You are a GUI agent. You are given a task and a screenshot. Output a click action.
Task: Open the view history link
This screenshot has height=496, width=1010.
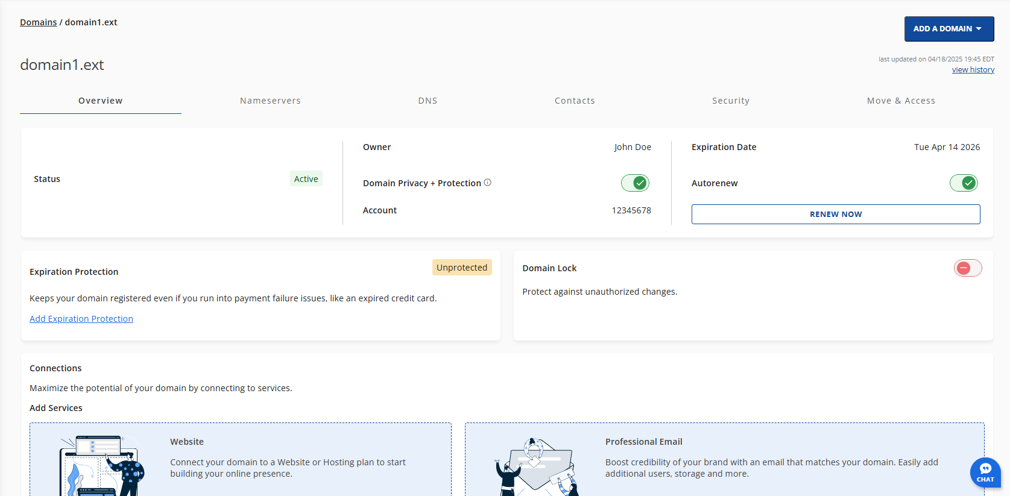pyautogui.click(x=973, y=70)
